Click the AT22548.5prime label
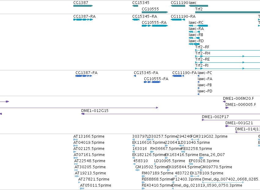The image size is (260, 190). coord(90,161)
